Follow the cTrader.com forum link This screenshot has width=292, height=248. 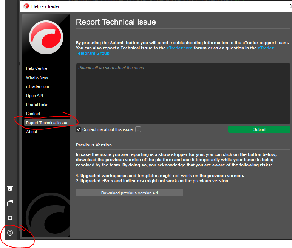179,48
